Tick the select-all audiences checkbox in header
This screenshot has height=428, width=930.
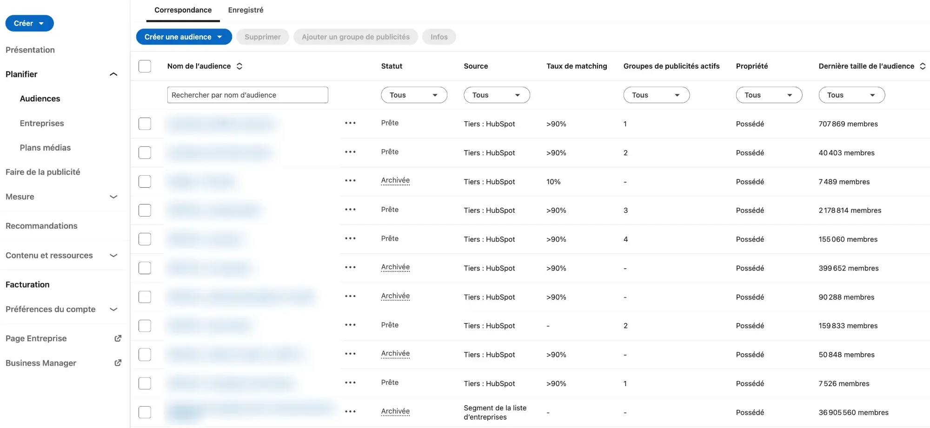[x=145, y=66]
